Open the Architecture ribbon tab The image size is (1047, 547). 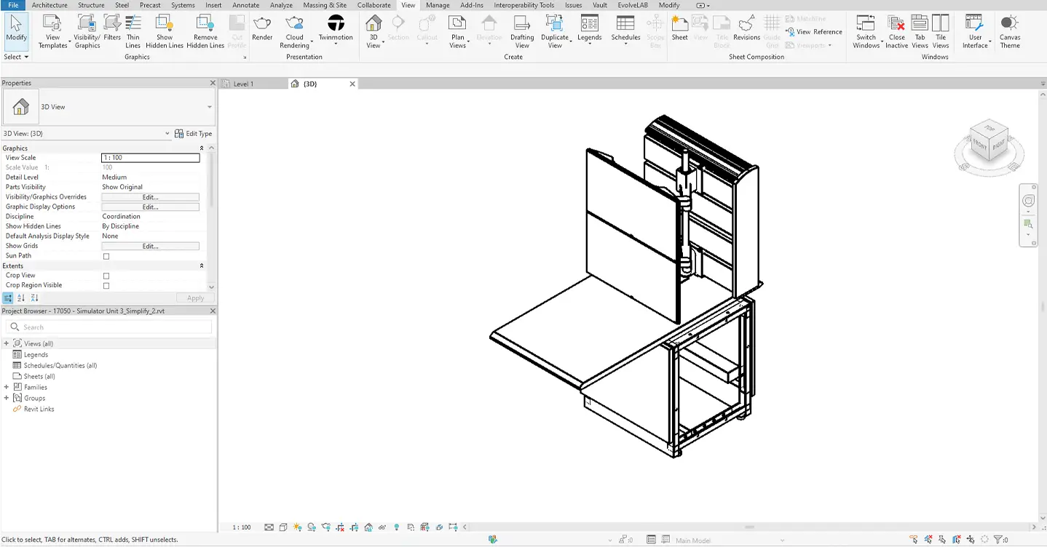pos(49,5)
